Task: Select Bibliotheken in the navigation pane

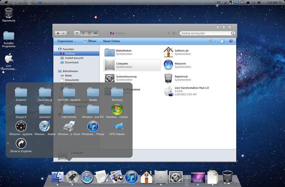Action: [x=68, y=71]
